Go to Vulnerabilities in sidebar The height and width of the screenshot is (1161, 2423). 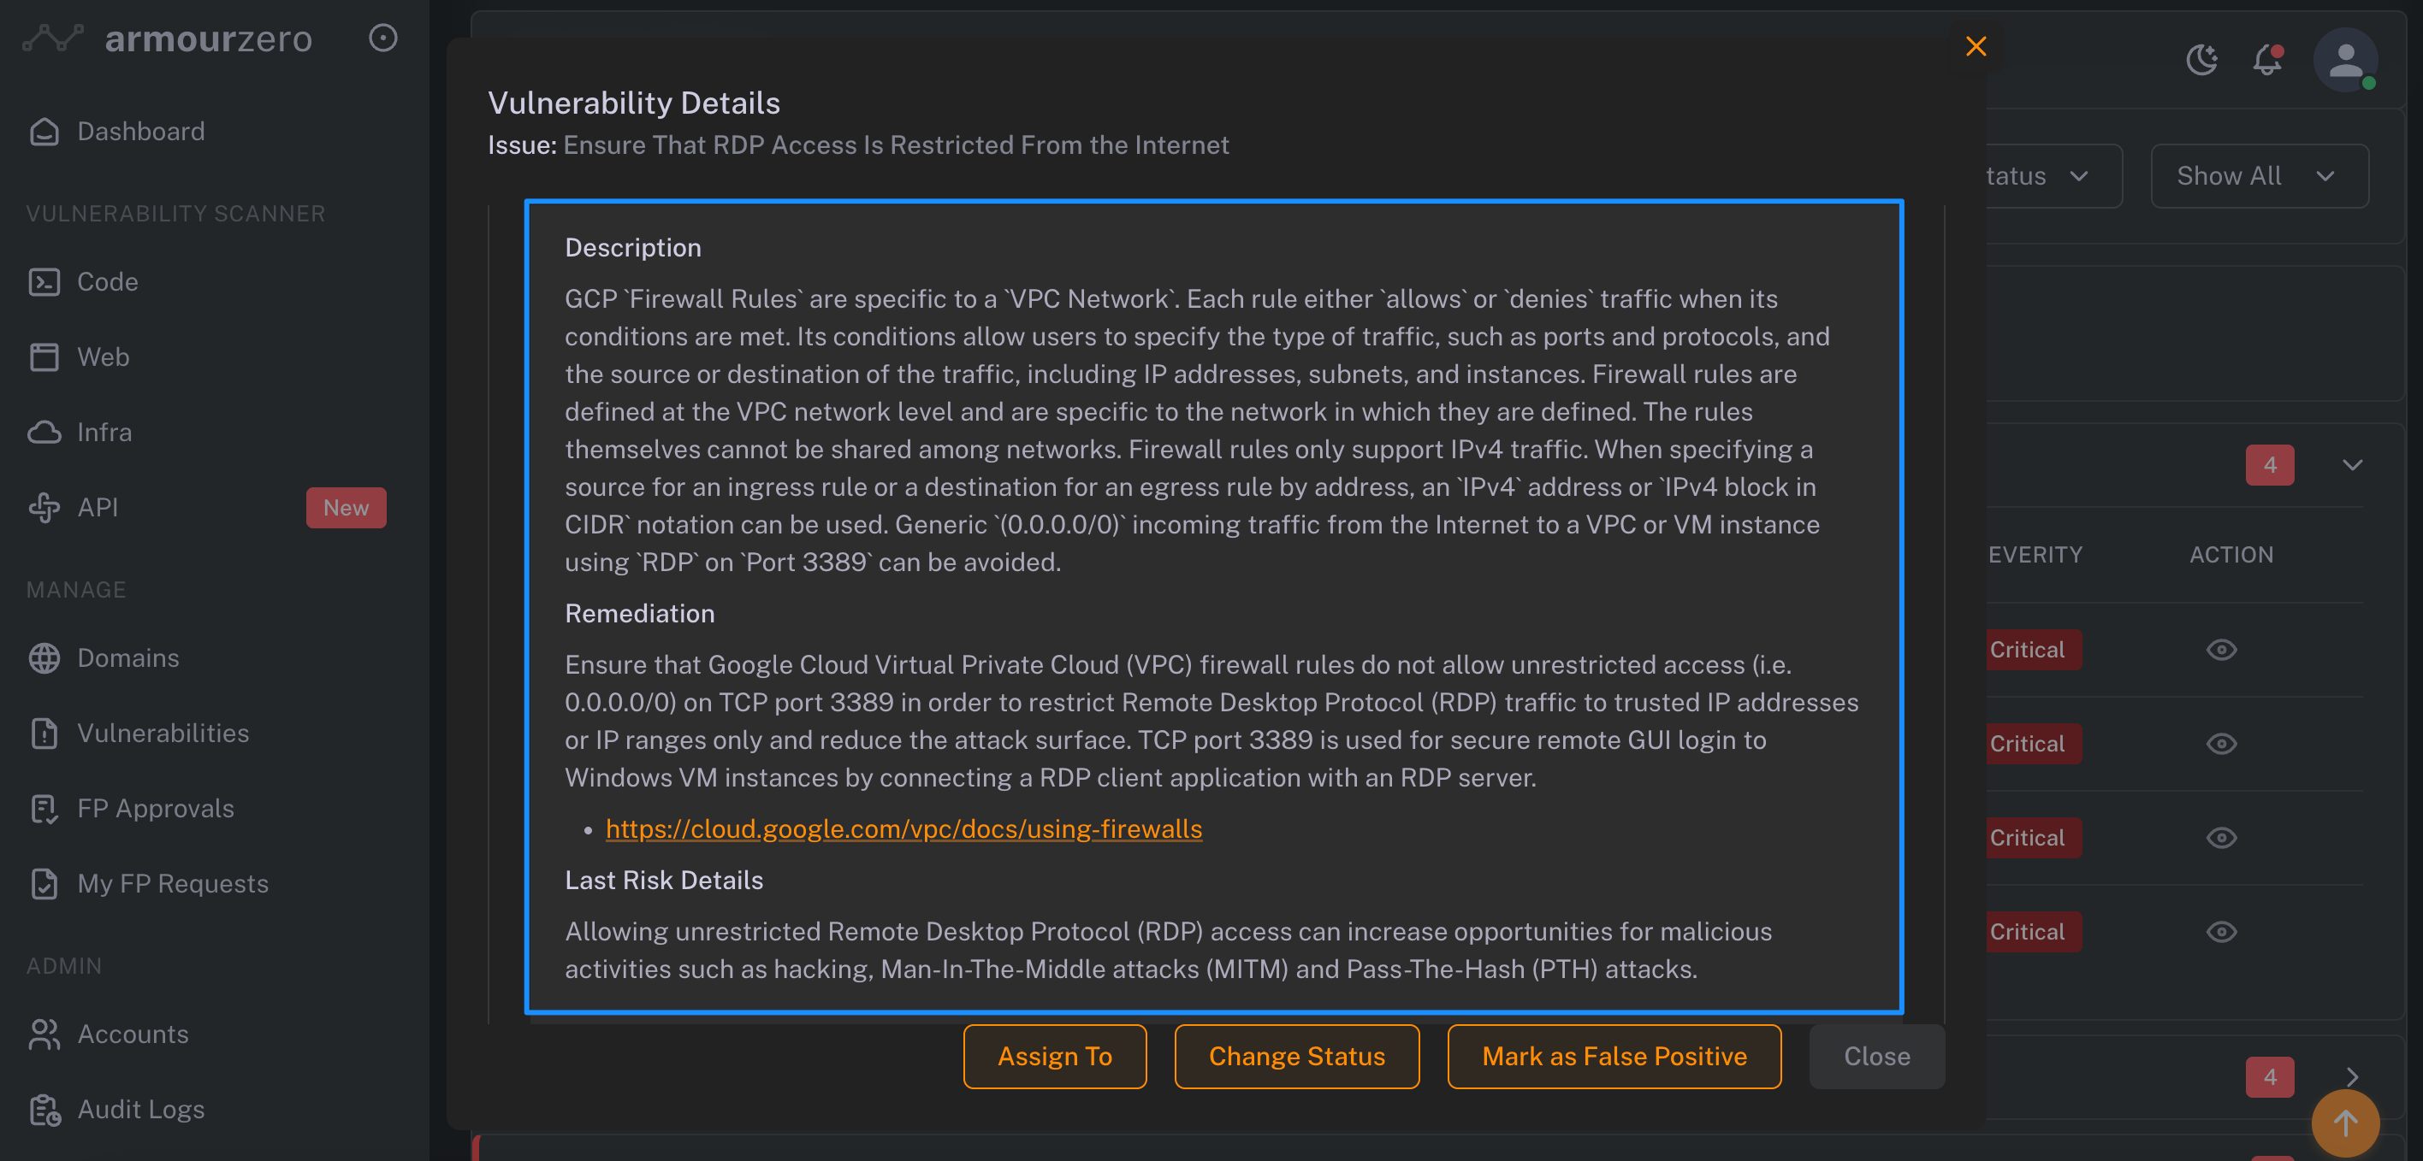pos(163,734)
